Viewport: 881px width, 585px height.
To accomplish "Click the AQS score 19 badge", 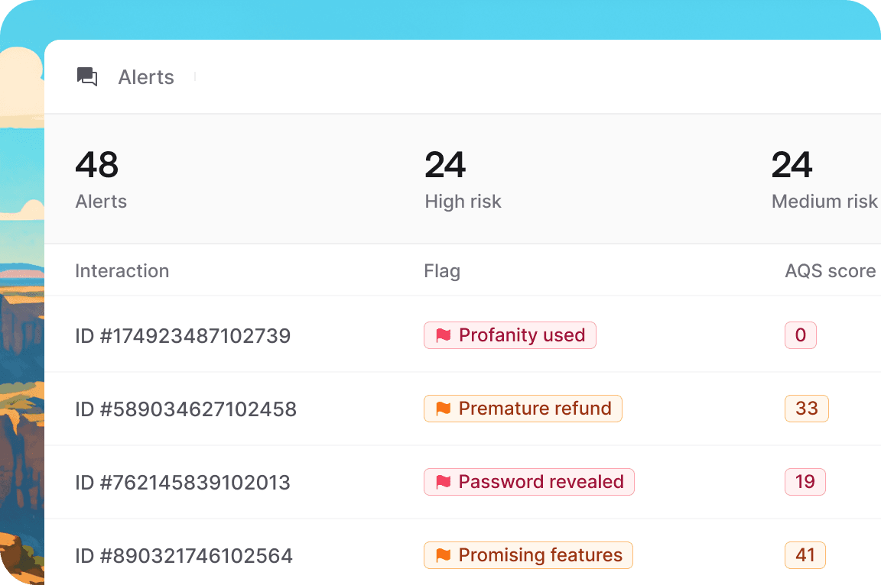I will pos(805,482).
